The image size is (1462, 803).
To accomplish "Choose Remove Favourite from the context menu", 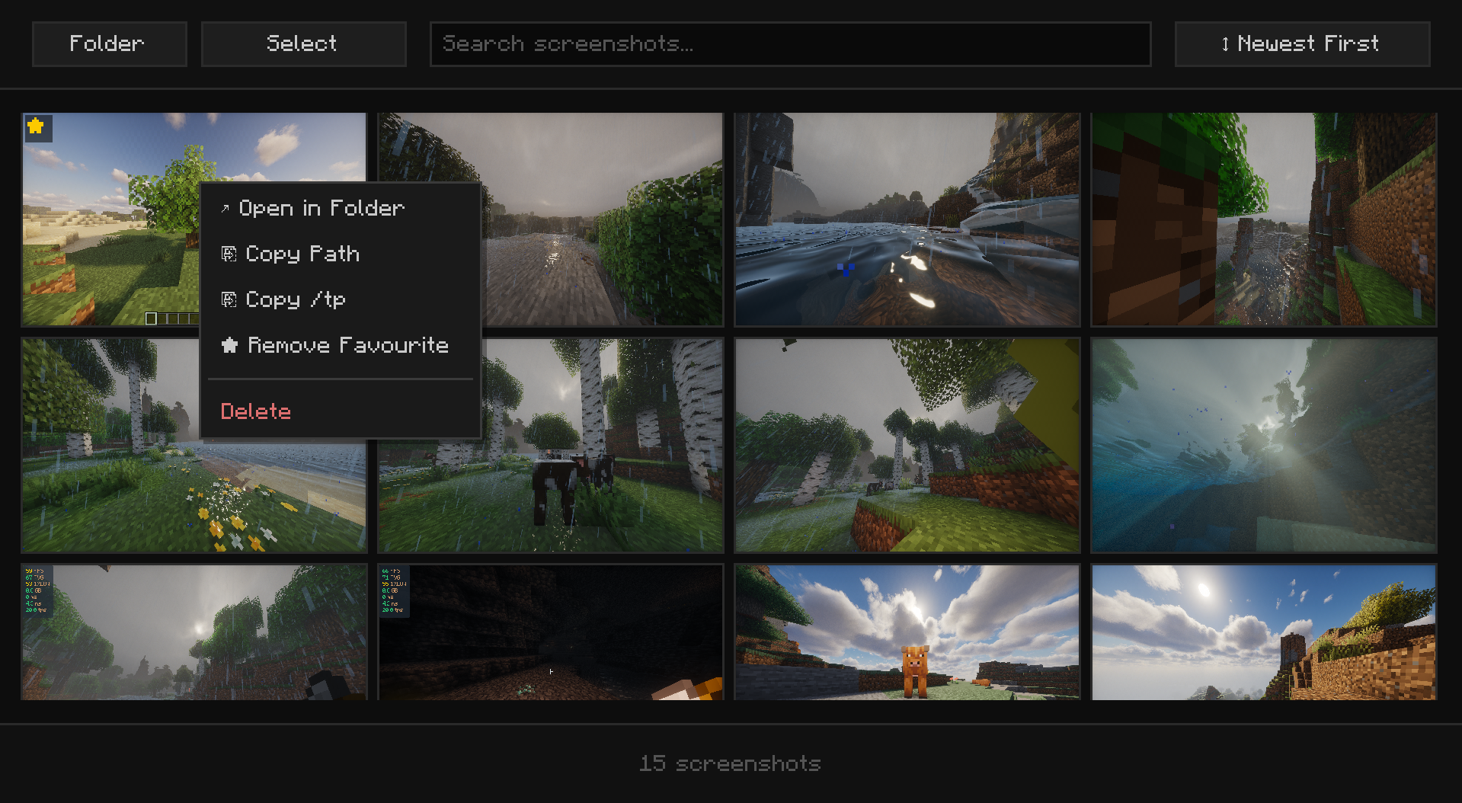I will click(x=341, y=345).
